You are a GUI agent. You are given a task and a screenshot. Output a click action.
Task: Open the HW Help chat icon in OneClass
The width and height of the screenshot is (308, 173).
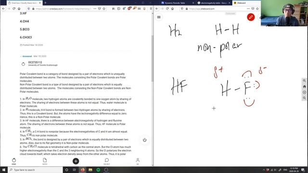tap(107, 161)
